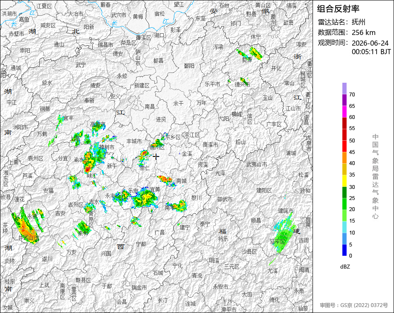This screenshot has width=394, height=313.
Task: Click the 婺源 county label
Action: pyautogui.click(x=247, y=60)
